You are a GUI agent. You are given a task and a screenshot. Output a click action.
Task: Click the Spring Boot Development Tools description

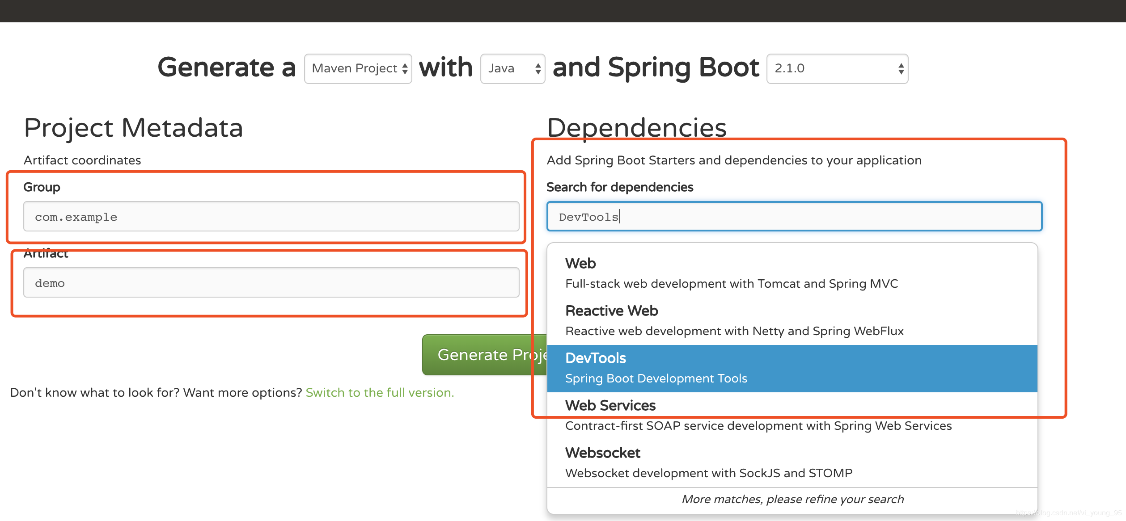656,379
